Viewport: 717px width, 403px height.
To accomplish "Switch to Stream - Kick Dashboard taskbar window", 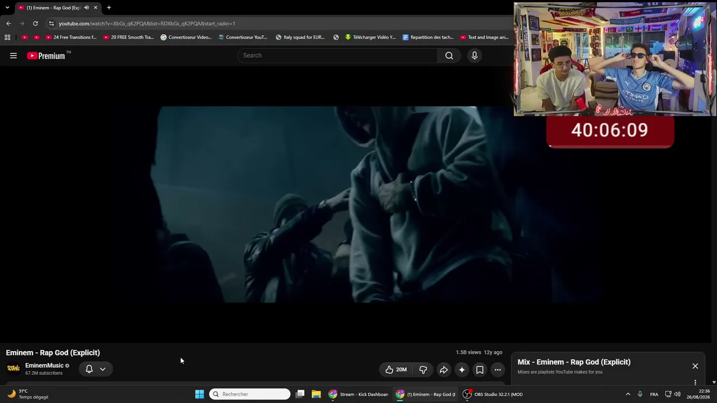I will (358, 394).
